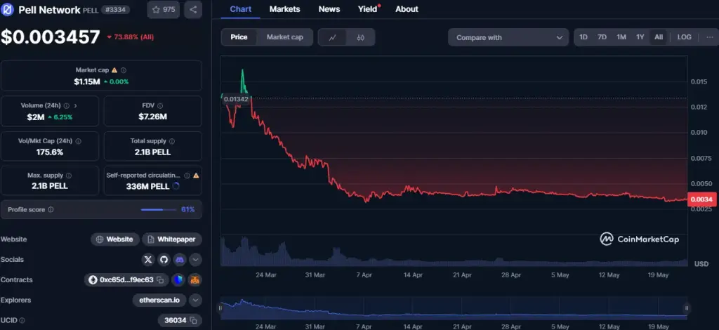Open the Compare with dropdown

(508, 38)
